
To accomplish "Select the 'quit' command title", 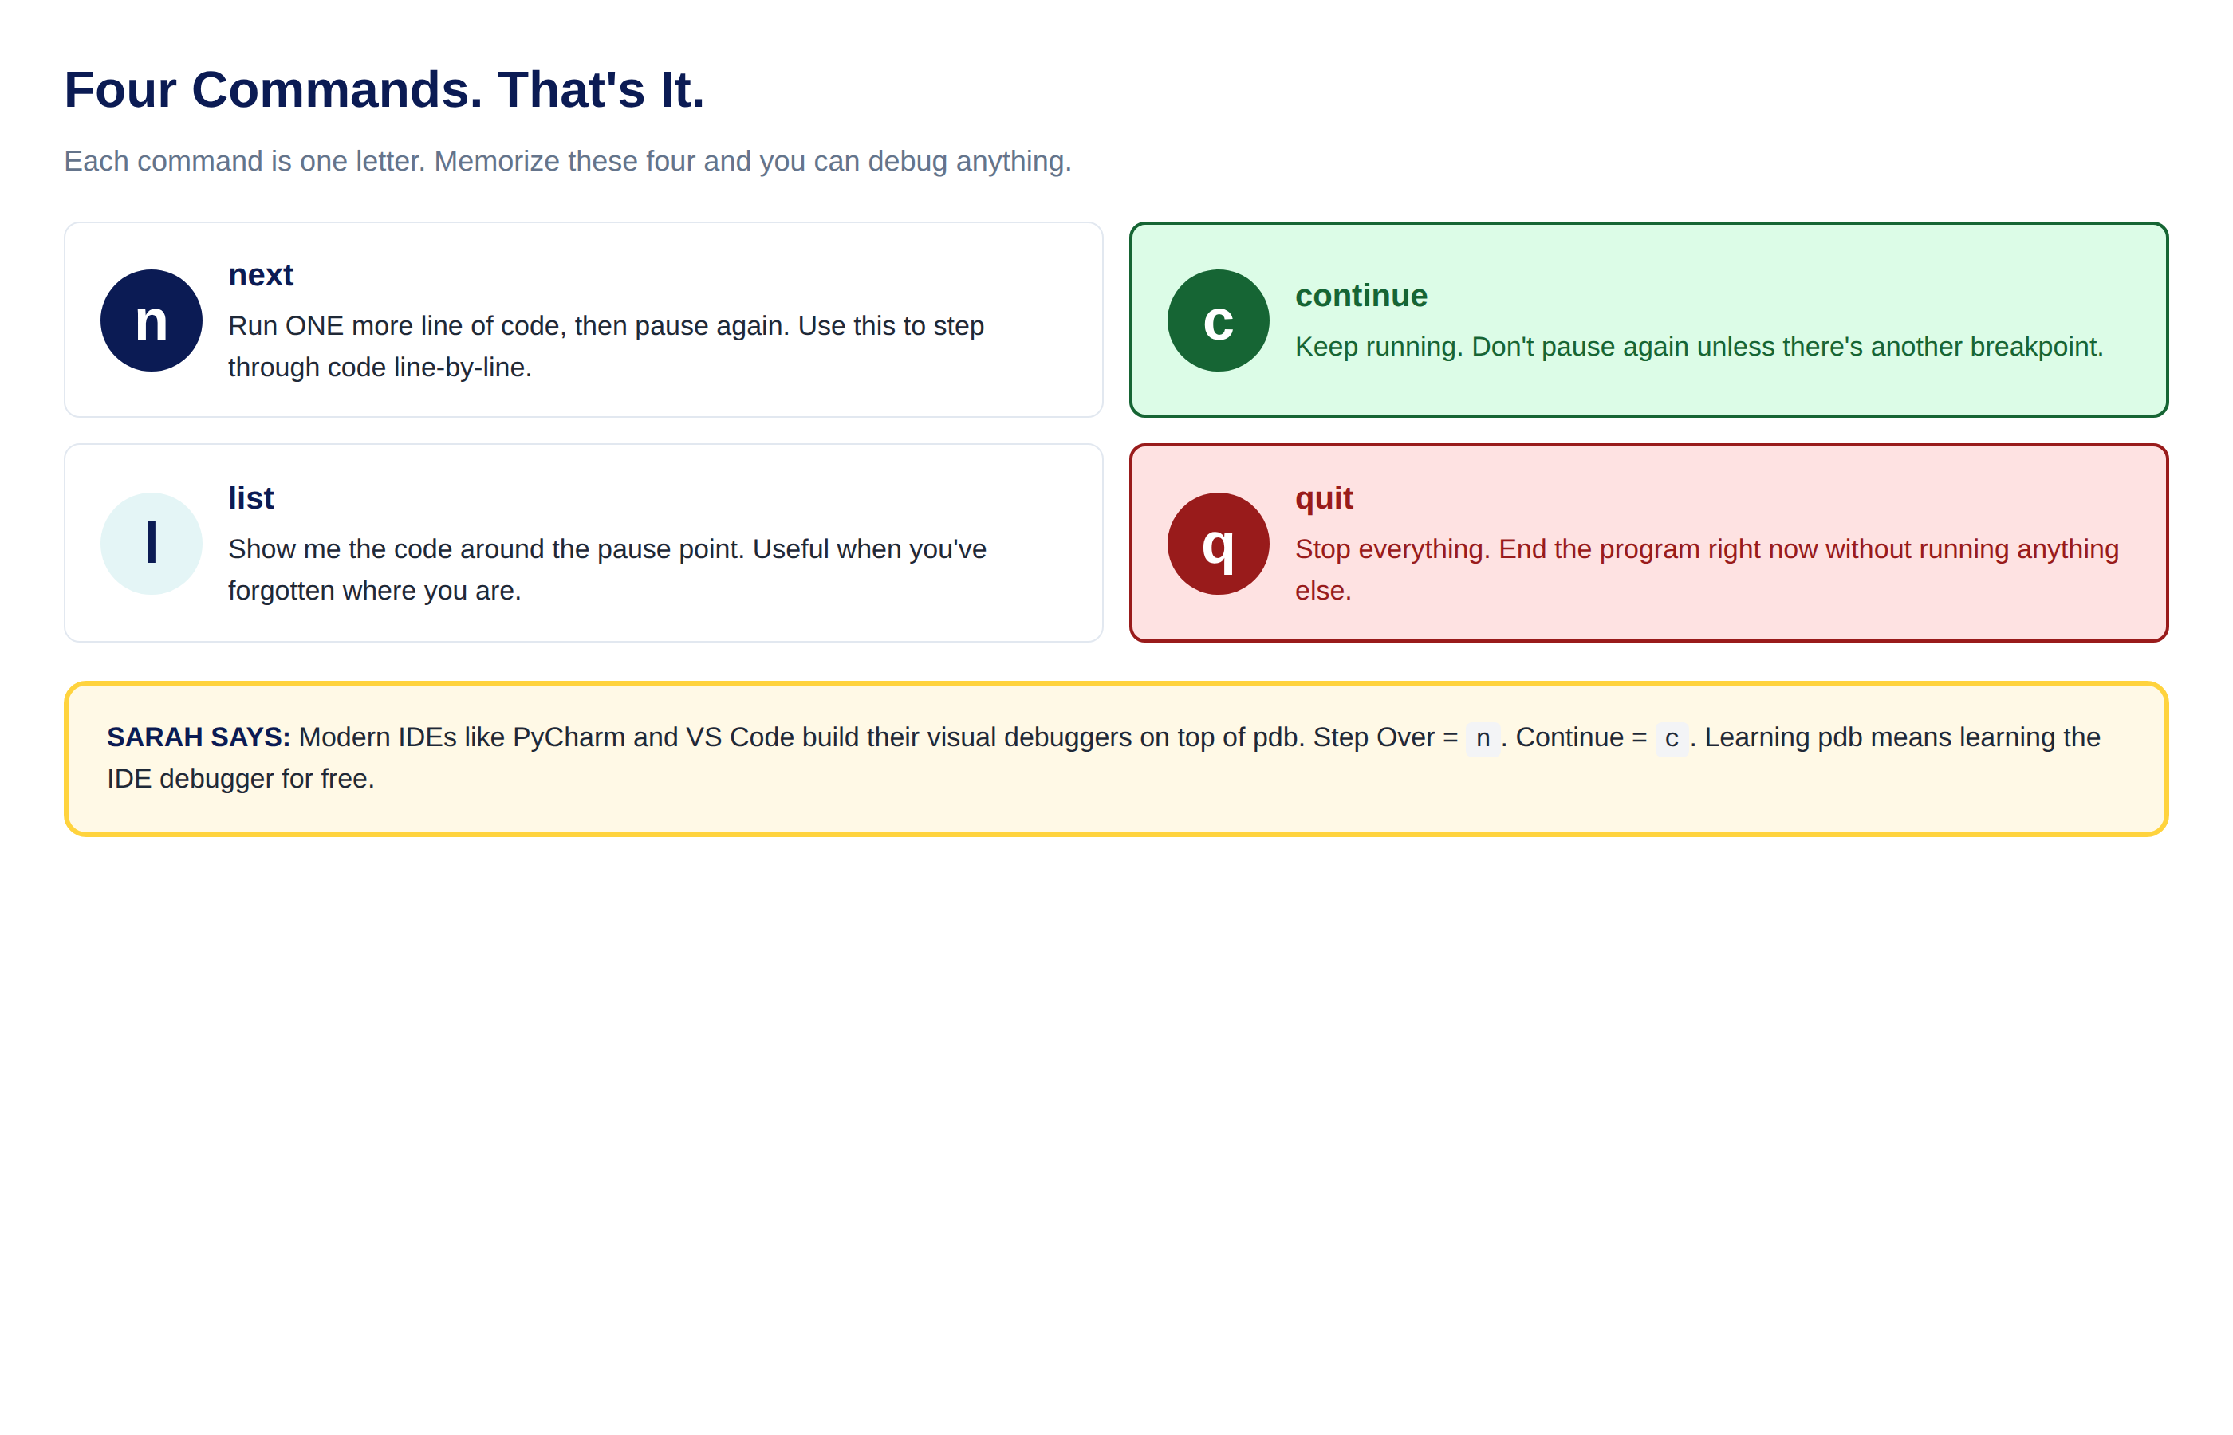I will pyautogui.click(x=1323, y=497).
